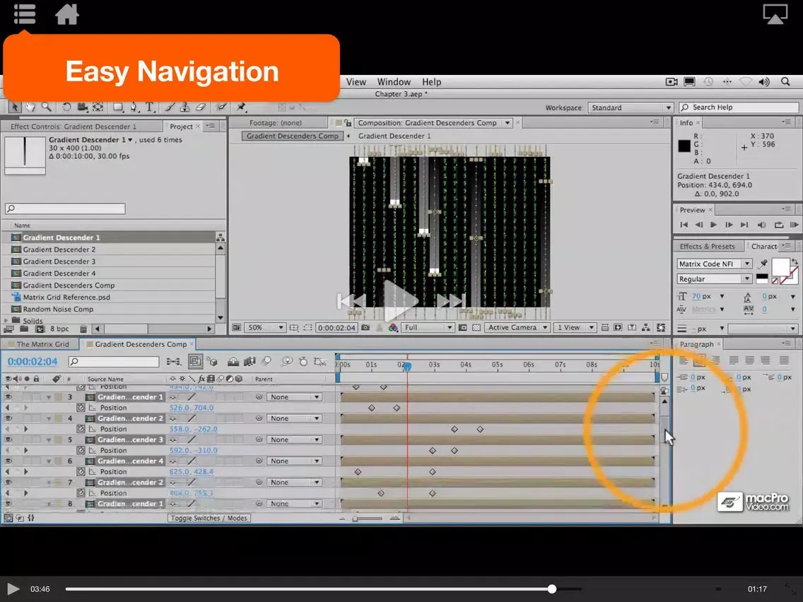Play the tutorial video from bottom bar
The image size is (803, 602).
pos(13,589)
